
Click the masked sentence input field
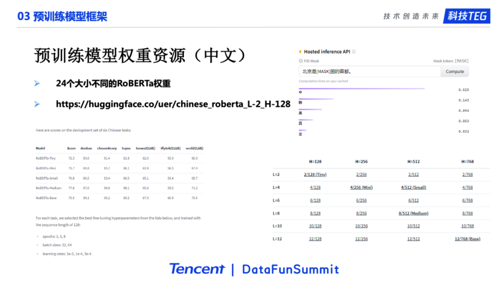369,72
